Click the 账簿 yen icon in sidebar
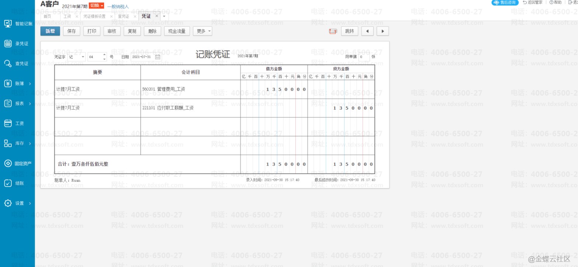 tap(8, 83)
